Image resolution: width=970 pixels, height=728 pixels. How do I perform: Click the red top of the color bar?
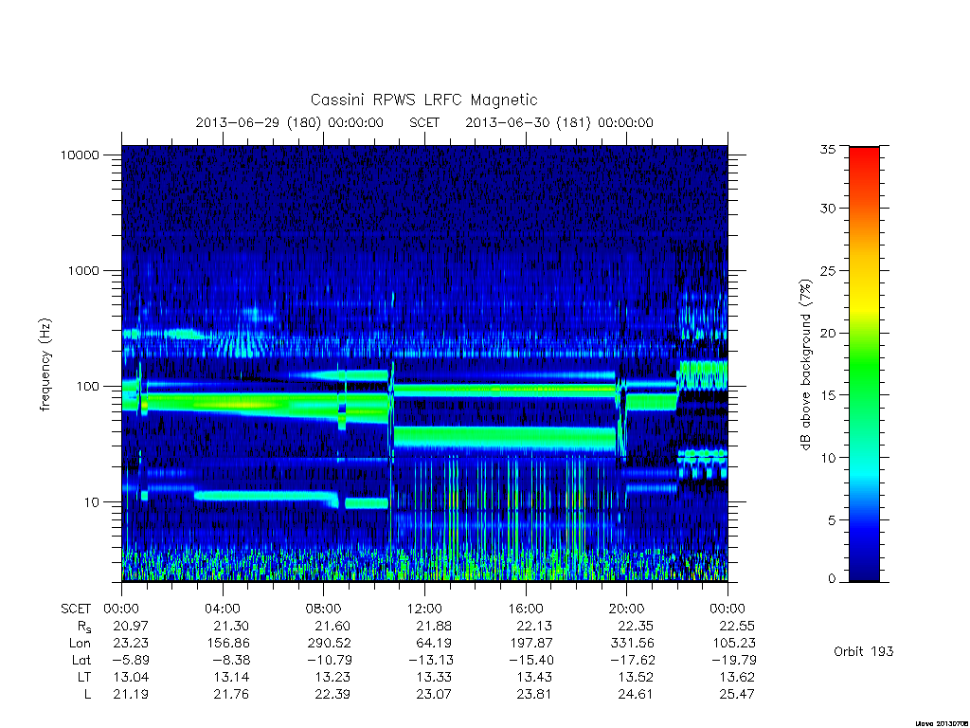click(864, 154)
